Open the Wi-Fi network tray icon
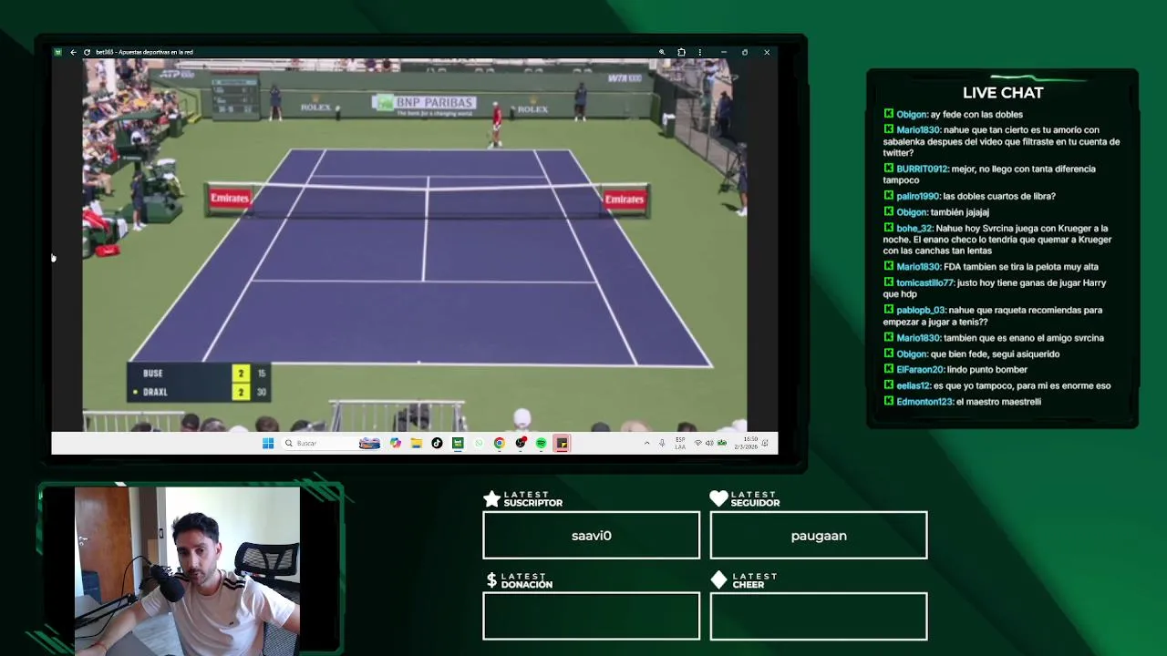This screenshot has height=656, width=1167. pyautogui.click(x=698, y=443)
